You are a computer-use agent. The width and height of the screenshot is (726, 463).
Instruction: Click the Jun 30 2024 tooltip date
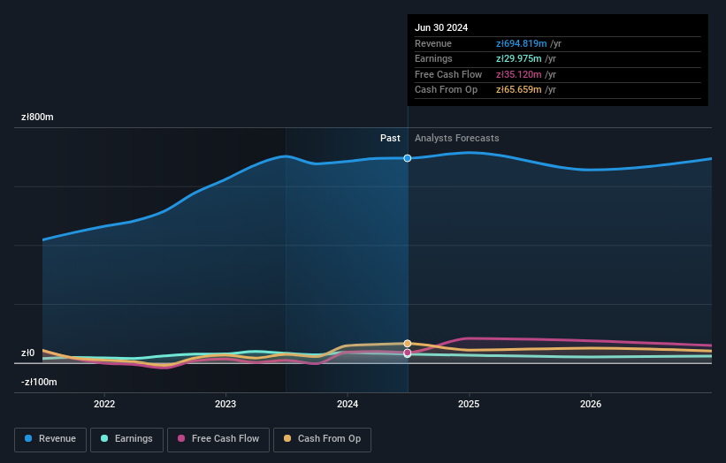441,27
